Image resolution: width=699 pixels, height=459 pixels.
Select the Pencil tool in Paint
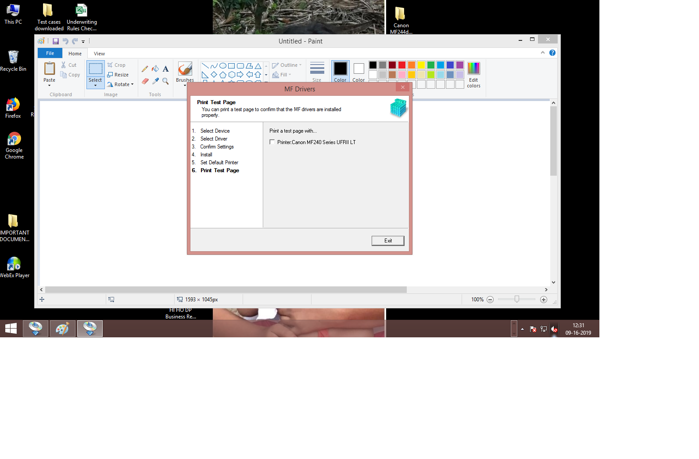(x=145, y=69)
